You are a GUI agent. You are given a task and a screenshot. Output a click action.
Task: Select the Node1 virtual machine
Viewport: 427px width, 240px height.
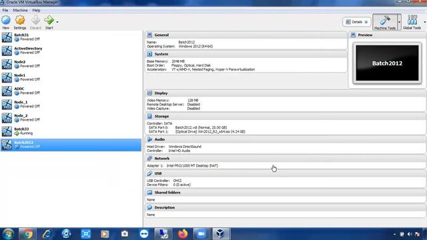tap(71, 77)
